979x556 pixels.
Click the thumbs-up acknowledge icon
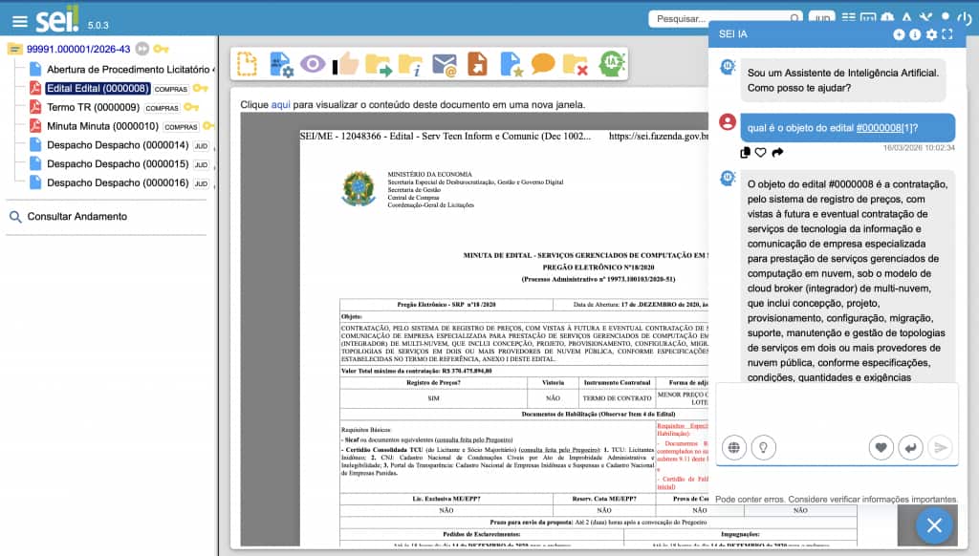pyautogui.click(x=345, y=64)
